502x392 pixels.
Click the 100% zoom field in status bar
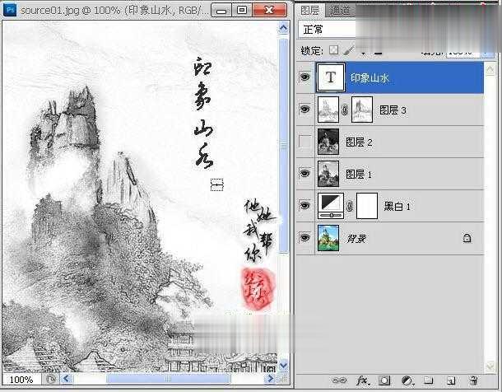21,380
